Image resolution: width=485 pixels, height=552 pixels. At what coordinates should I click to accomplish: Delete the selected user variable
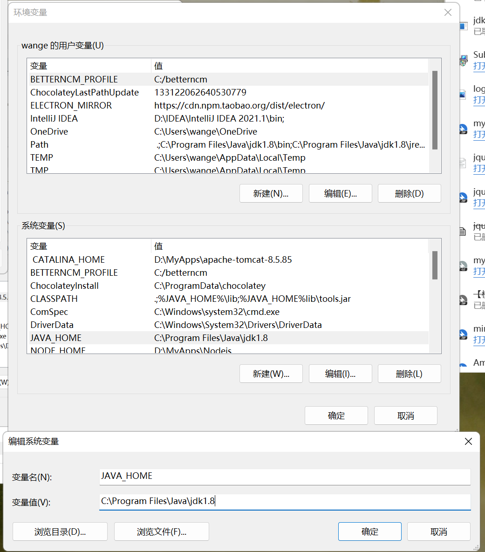click(409, 194)
